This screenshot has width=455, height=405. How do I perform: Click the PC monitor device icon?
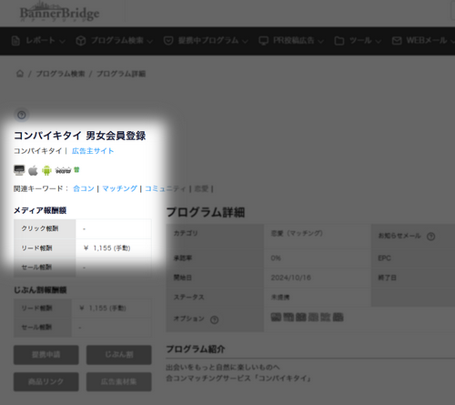[x=19, y=170]
